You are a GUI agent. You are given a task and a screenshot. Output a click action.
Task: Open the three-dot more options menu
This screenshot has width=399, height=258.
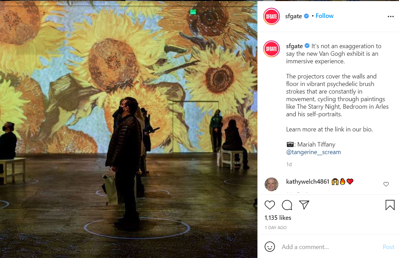[391, 16]
